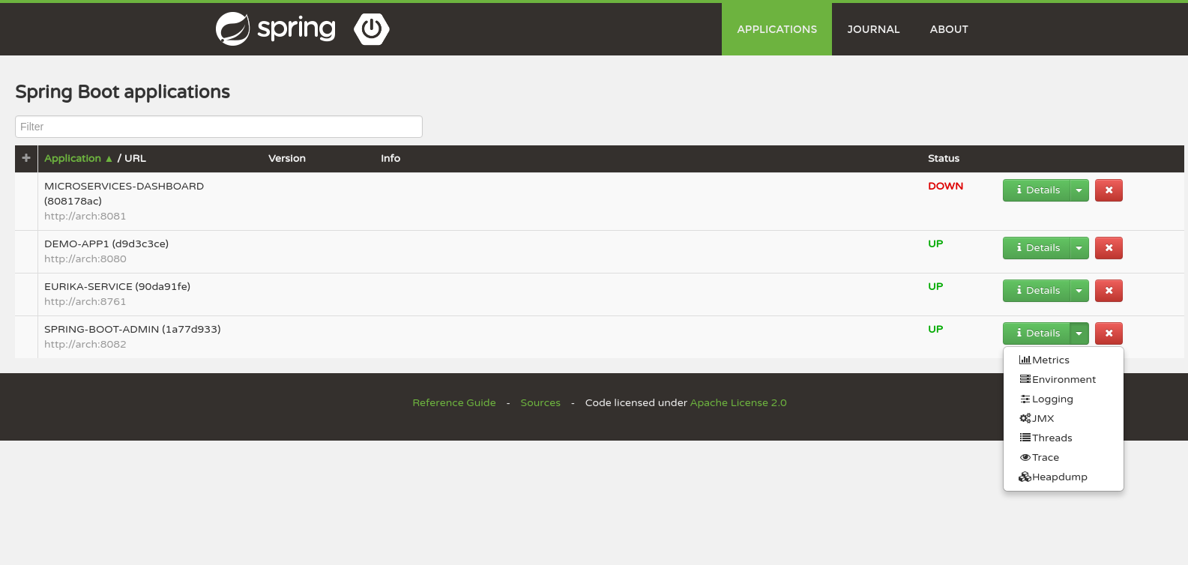The height and width of the screenshot is (565, 1188).
Task: Open the Reference Guide link
Action: coord(454,402)
